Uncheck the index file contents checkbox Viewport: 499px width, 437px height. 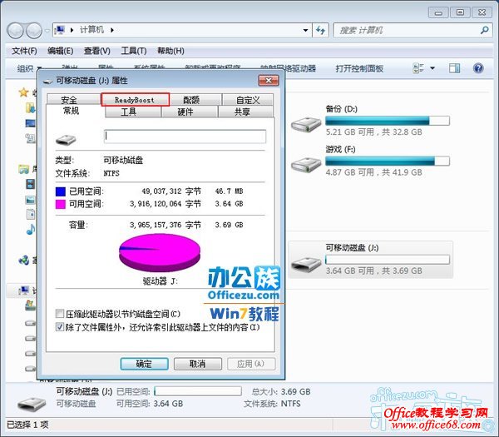pyautogui.click(x=60, y=327)
